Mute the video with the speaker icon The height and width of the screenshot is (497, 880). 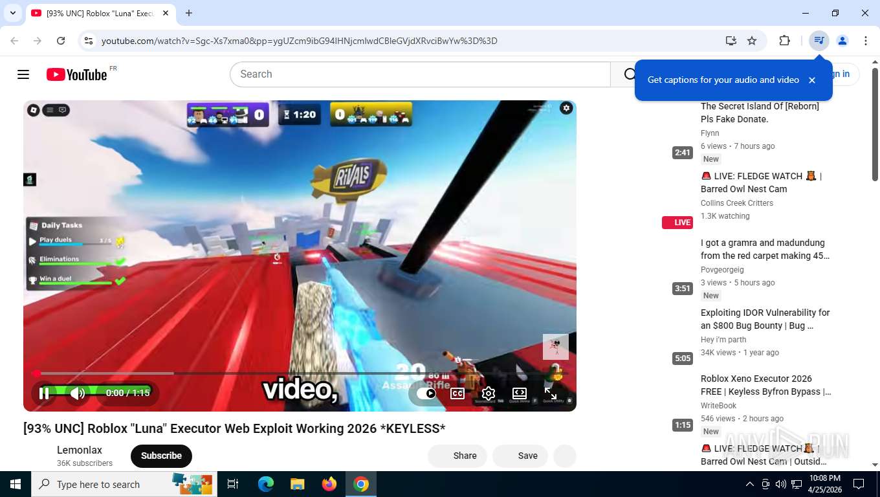pos(78,393)
